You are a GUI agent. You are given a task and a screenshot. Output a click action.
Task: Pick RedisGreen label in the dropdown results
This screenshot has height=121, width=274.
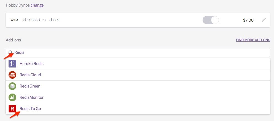(x=30, y=86)
